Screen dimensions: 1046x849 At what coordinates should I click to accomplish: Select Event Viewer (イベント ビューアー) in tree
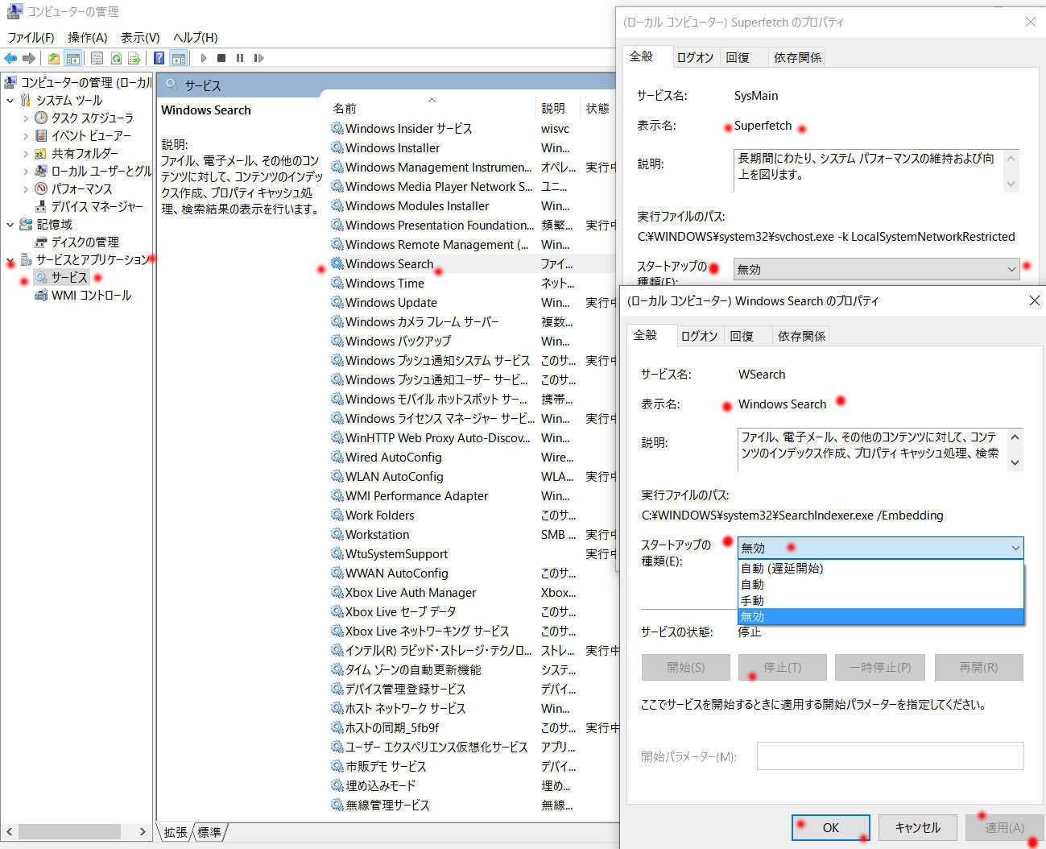click(x=91, y=135)
